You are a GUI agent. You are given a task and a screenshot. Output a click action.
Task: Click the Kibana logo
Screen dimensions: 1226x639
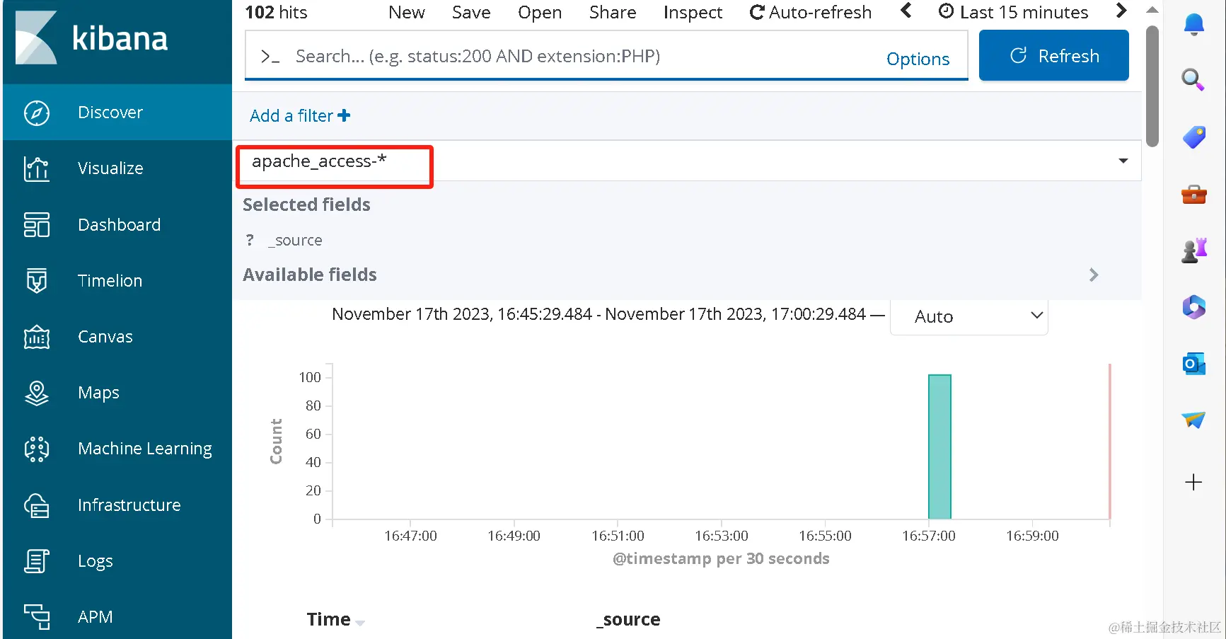click(x=92, y=38)
